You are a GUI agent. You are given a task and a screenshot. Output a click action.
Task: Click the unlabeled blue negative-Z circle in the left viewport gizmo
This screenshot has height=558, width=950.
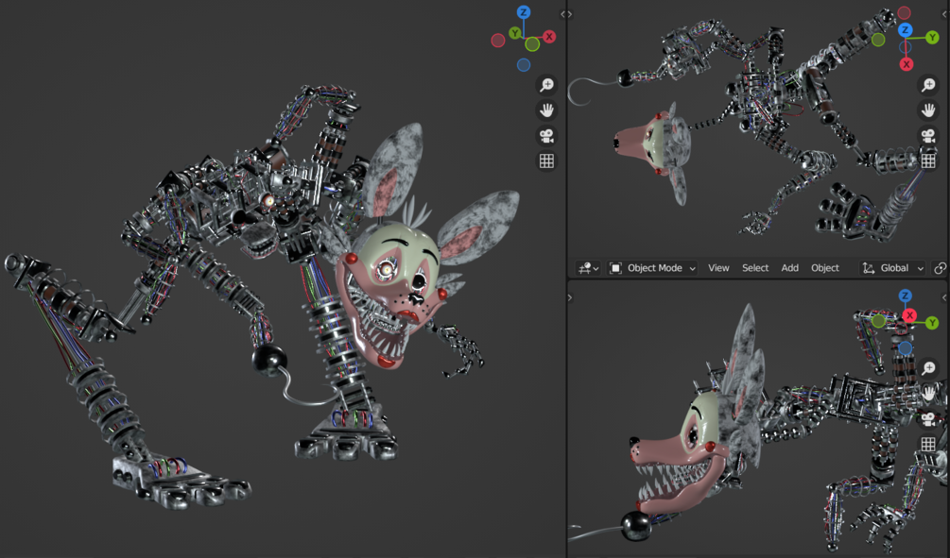[524, 65]
